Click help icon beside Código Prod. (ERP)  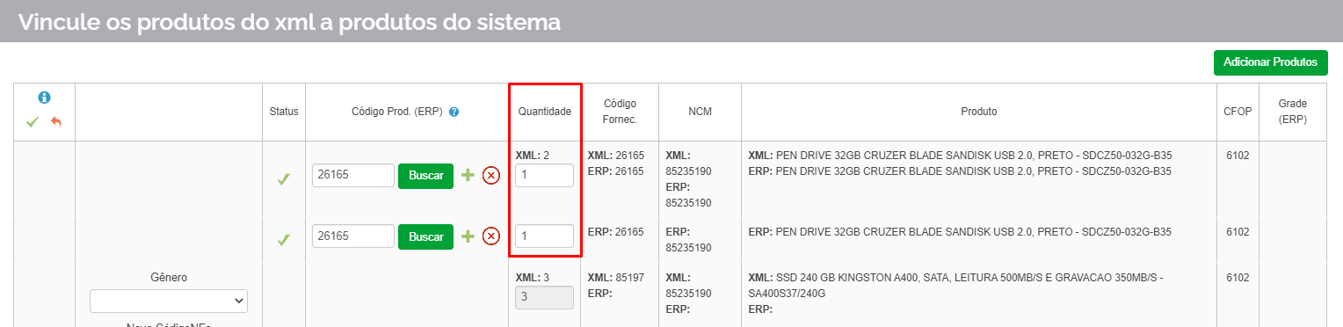454,113
